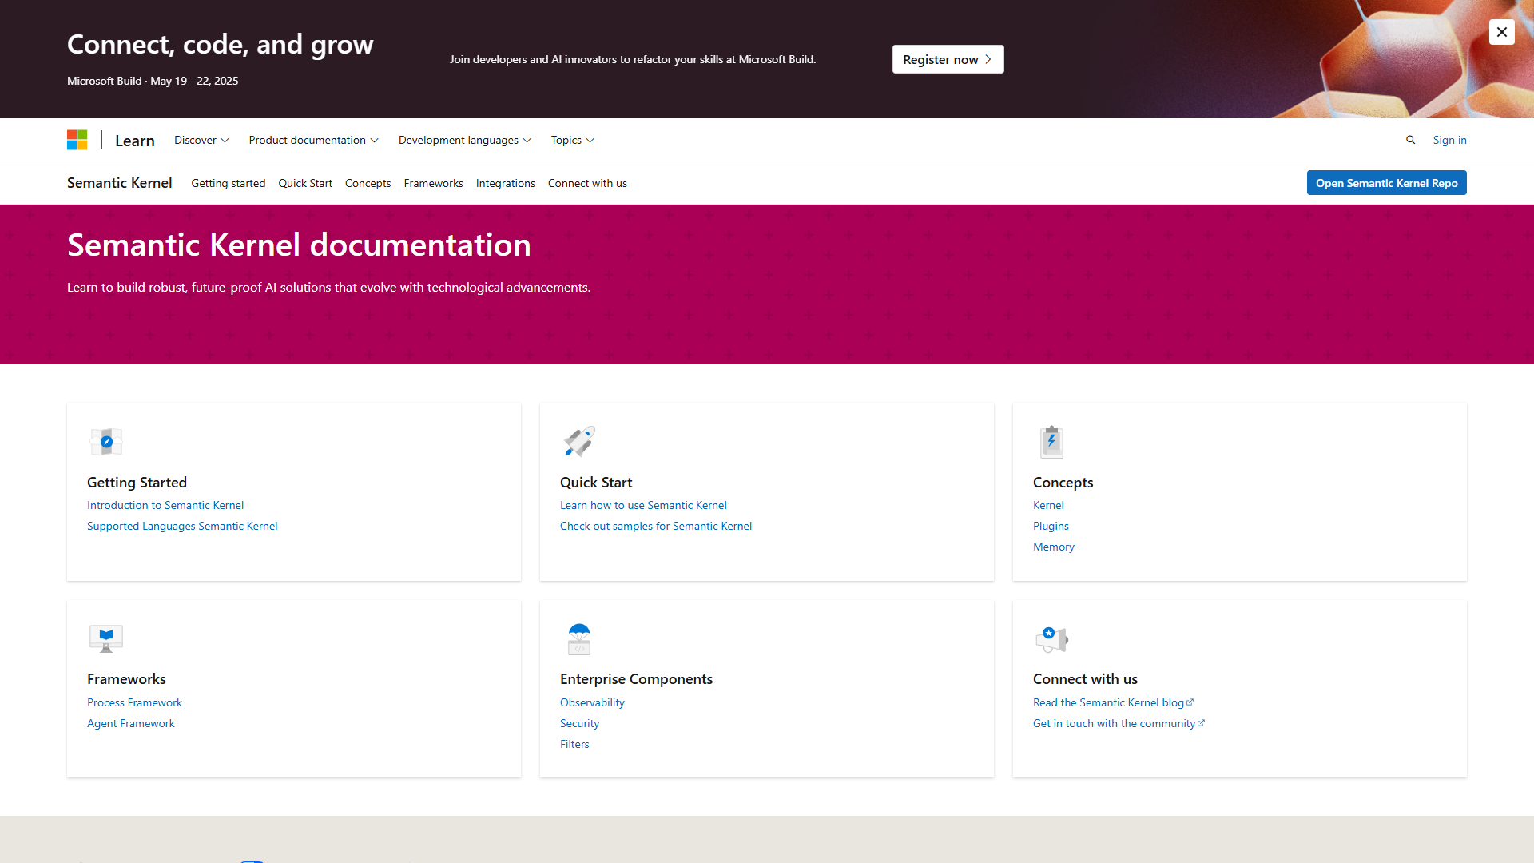Expand the Development languages dropdown
Viewport: 1534px width, 863px height.
[464, 140]
